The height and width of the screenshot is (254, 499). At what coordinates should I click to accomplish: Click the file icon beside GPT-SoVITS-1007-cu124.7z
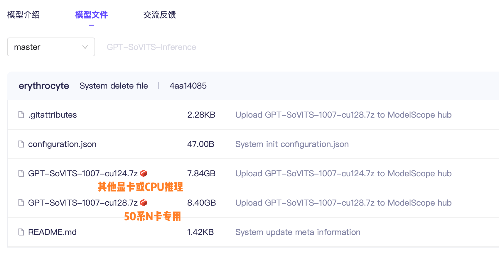[x=21, y=173]
